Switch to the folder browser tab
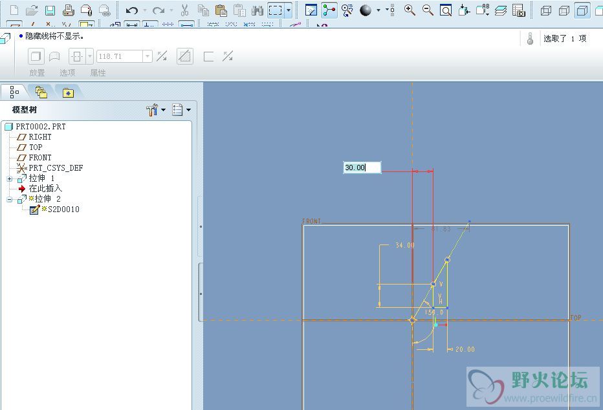603x410 pixels. pyautogui.click(x=41, y=92)
